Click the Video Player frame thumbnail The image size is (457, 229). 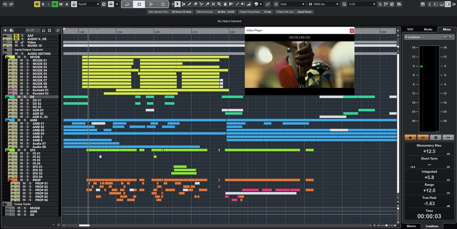(299, 65)
